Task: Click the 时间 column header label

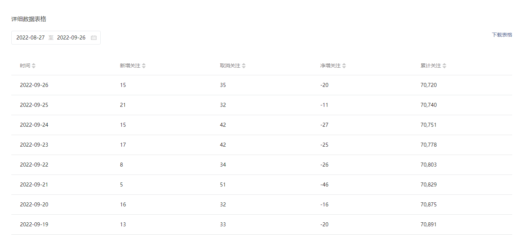Action: pos(25,66)
